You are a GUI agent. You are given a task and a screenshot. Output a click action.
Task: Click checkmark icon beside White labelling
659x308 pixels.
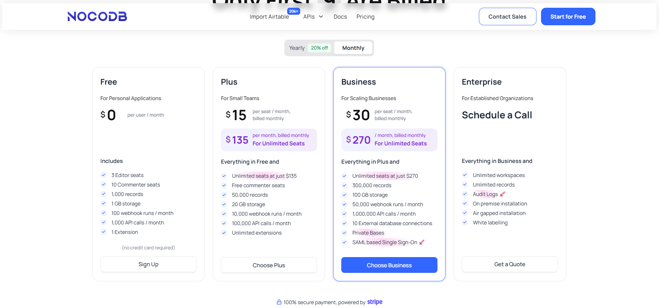click(x=465, y=222)
